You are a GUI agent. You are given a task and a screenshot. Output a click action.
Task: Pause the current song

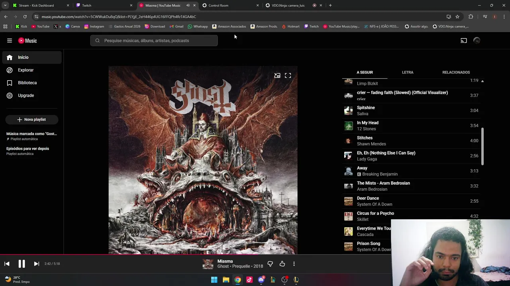click(x=22, y=264)
